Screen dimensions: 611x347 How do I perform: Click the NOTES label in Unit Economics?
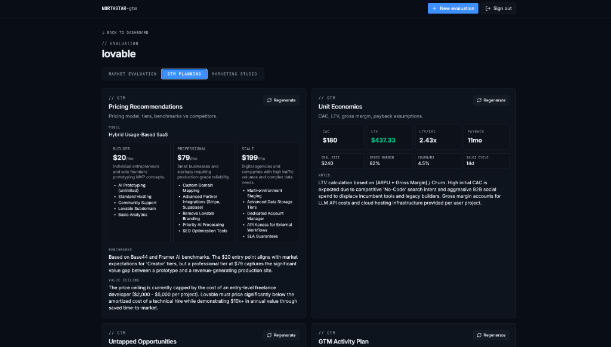tap(324, 175)
